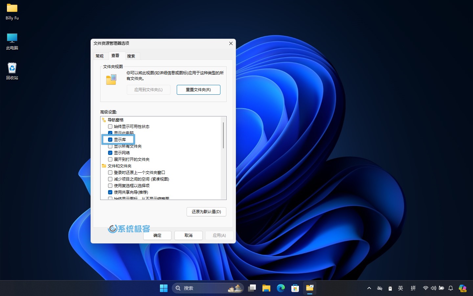The height and width of the screenshot is (296, 473).
Task: Select the 回收站 recycle bin icon
Action: click(x=12, y=71)
